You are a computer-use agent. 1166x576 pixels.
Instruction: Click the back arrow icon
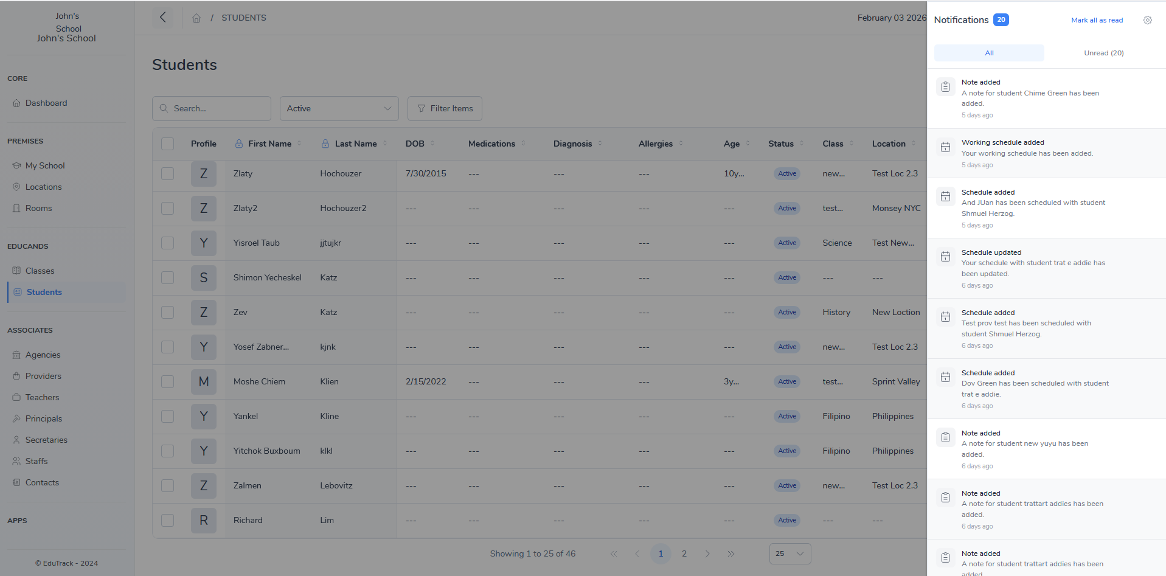pos(162,18)
